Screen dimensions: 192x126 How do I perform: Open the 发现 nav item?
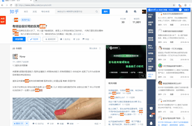(x=35, y=12)
